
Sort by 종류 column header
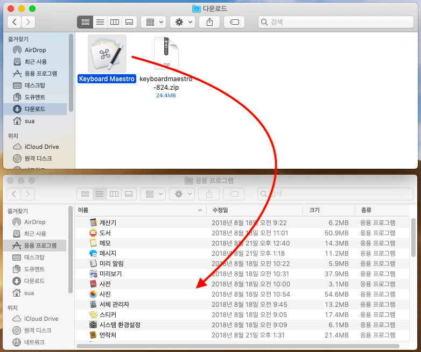382,210
